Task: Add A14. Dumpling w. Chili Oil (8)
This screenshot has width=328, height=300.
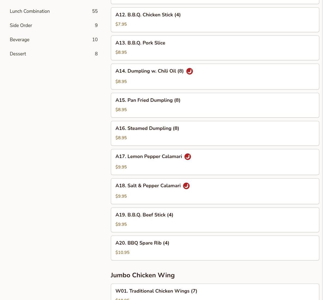Action: click(x=215, y=76)
